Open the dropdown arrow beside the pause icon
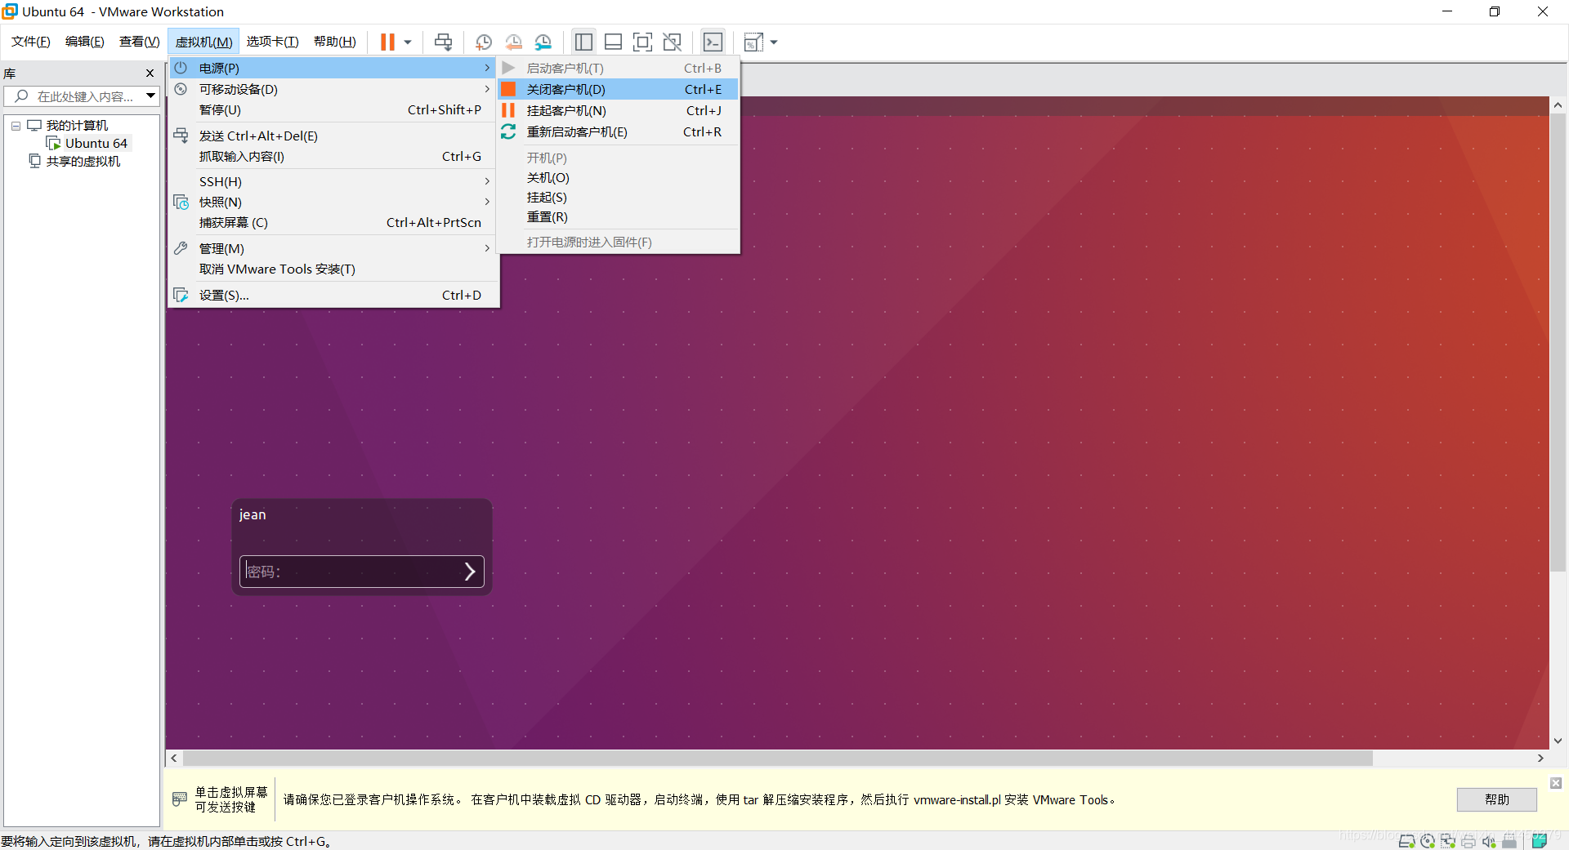Screen dimensions: 1569x850 [408, 42]
